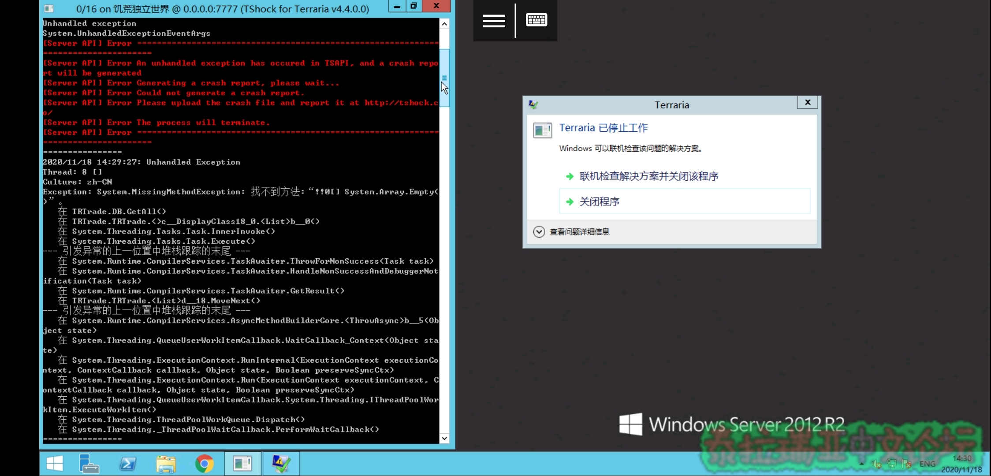Viewport: 991px width, 476px height.
Task: Minimize the TShock console window
Action: pyautogui.click(x=397, y=6)
